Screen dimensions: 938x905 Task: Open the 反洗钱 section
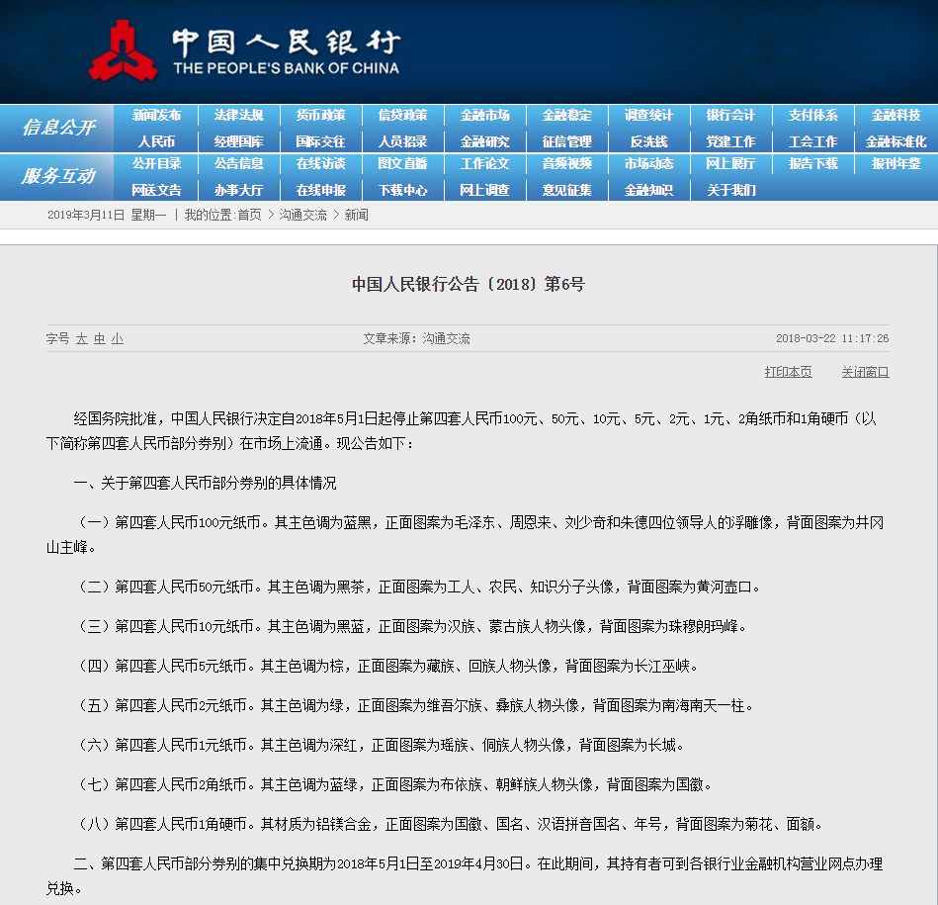tap(648, 139)
